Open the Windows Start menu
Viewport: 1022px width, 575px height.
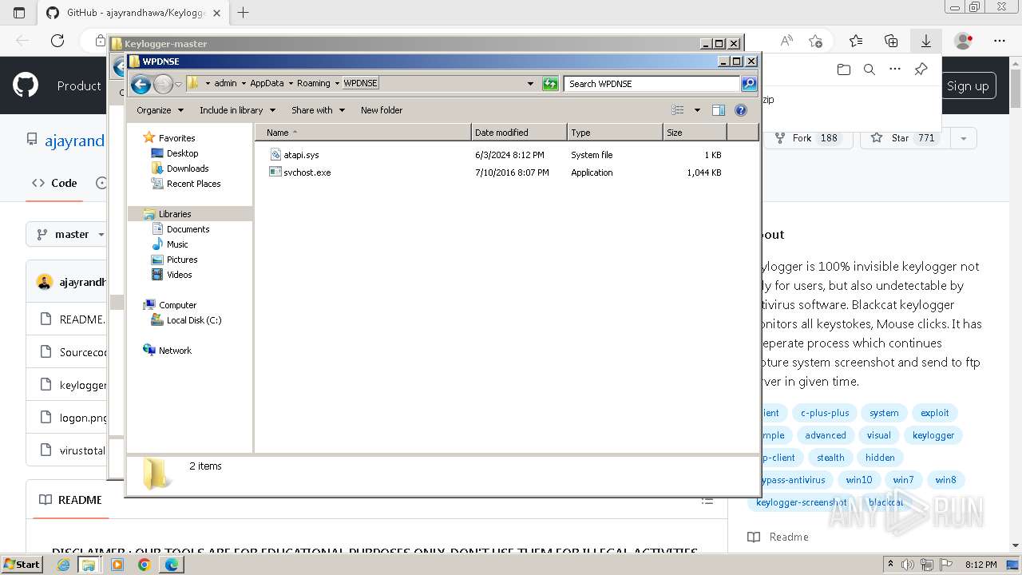point(22,565)
